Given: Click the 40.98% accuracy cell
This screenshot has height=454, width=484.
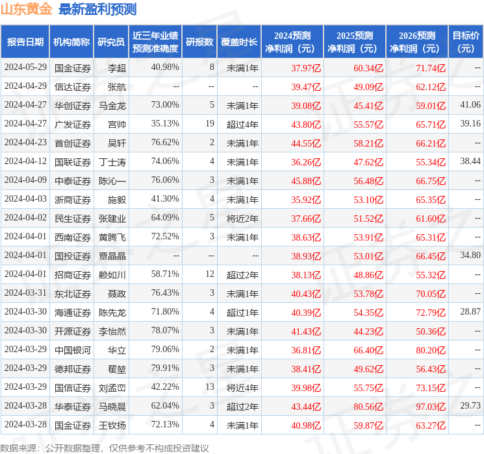Looking at the screenshot, I should click(165, 67).
